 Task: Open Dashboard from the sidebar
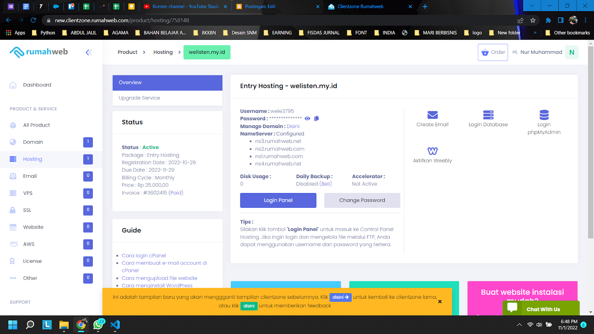[x=37, y=85]
